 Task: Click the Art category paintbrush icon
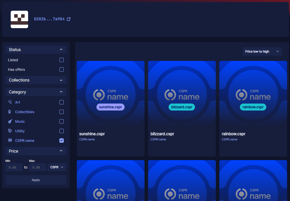pos(10,102)
